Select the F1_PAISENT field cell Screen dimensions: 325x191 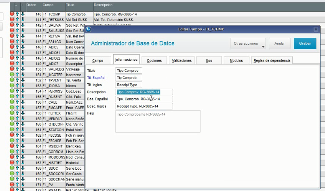[54, 97]
